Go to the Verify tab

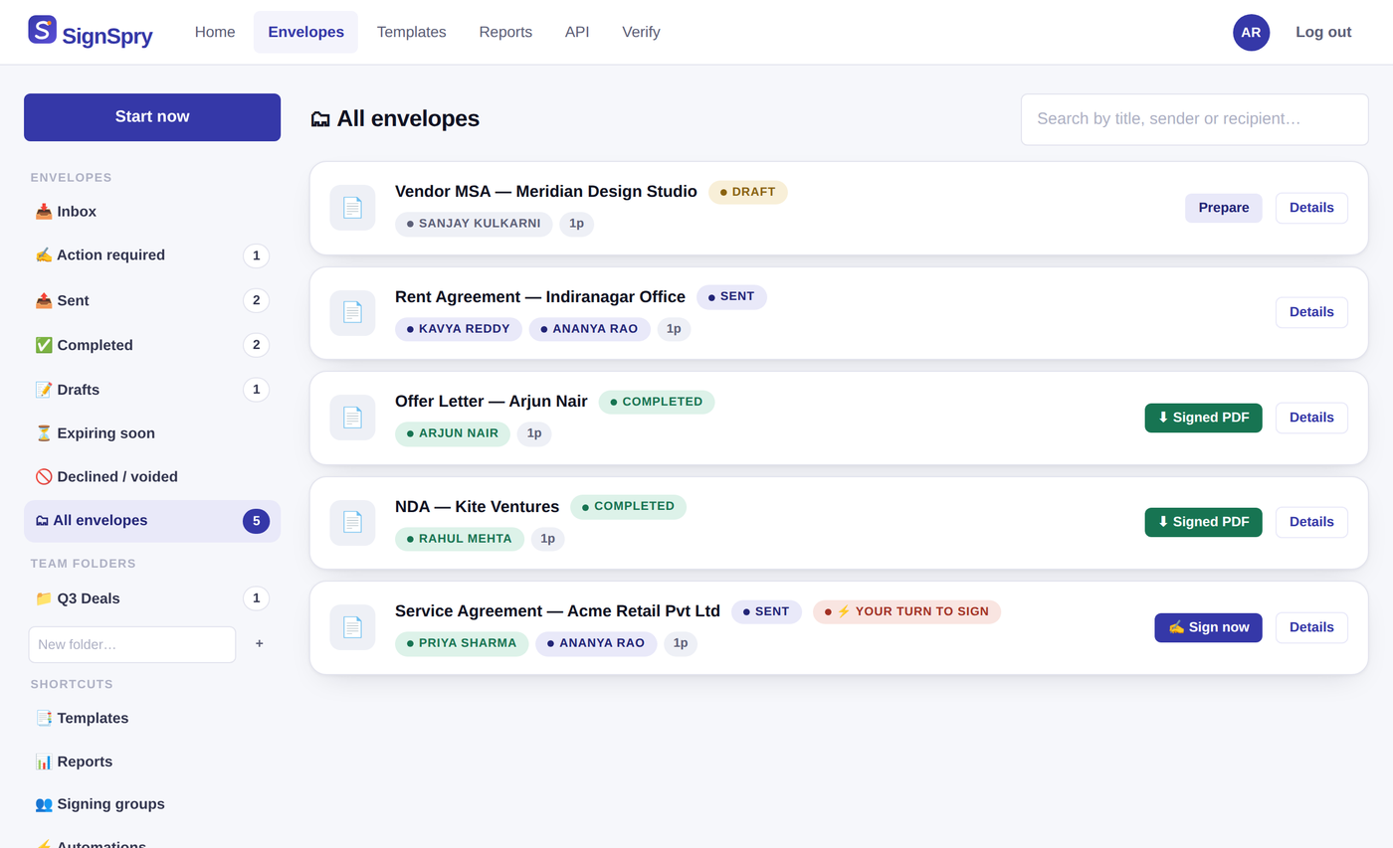point(641,32)
